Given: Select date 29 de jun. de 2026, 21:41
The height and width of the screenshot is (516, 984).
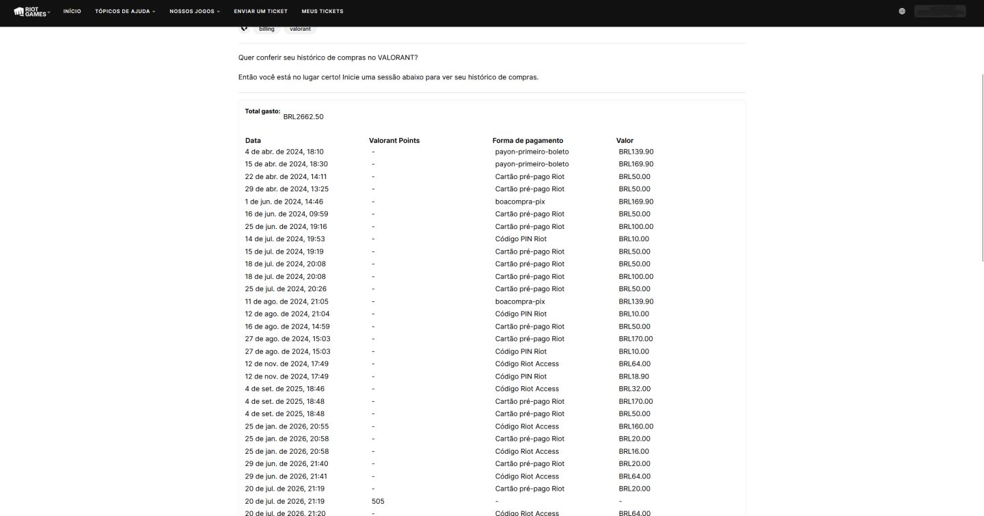Looking at the screenshot, I should point(286,476).
